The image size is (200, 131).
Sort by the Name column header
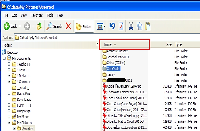pyautogui.click(x=124, y=44)
